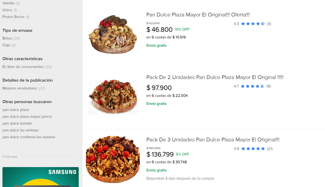Apply the 'Es libre de conservantes' filter
This screenshot has height=187, width=325.
pos(23,67)
